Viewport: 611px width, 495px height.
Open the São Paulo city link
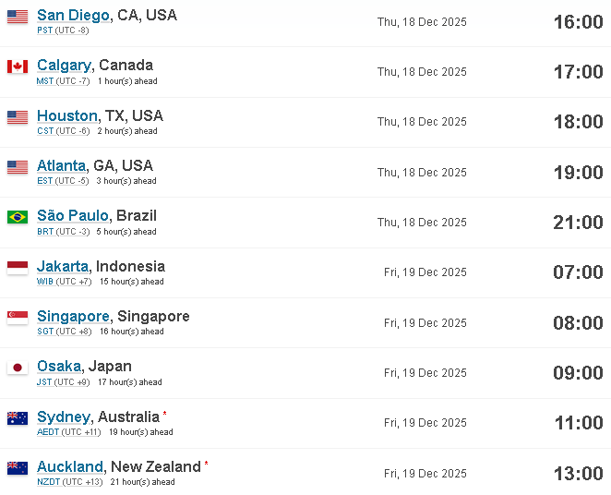[73, 215]
